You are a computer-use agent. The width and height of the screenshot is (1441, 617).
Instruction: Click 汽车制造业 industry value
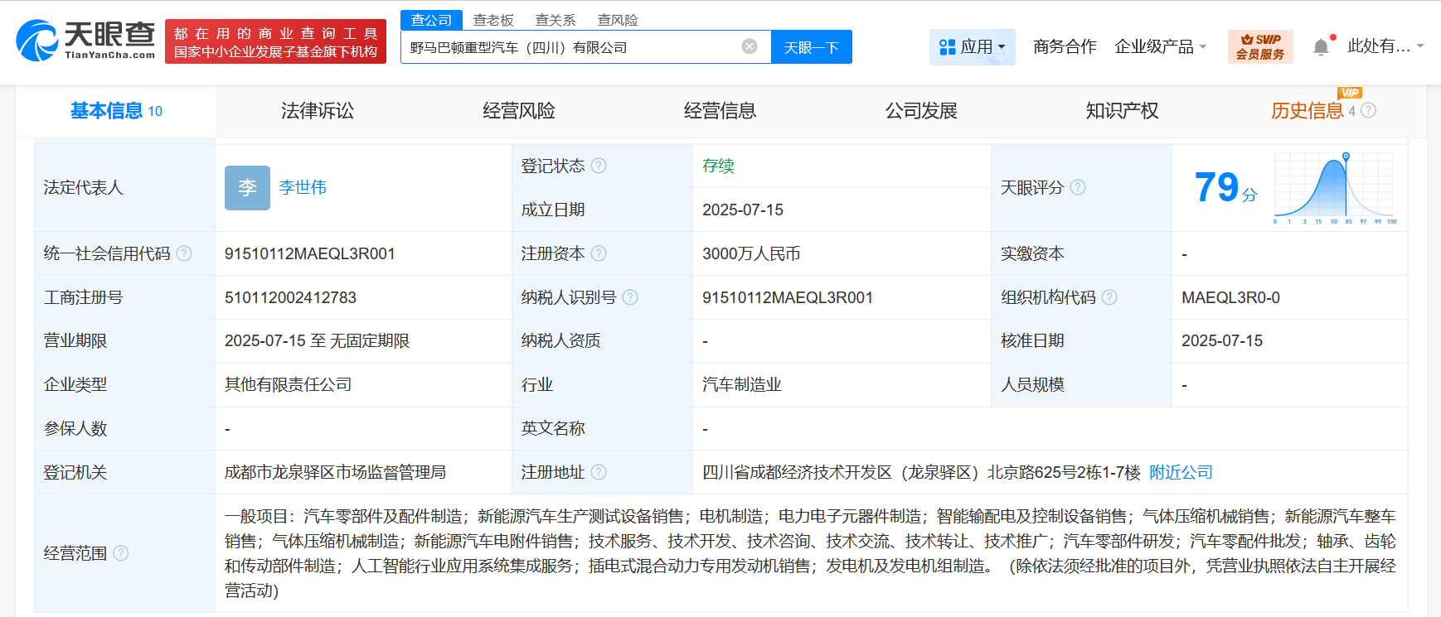coord(742,384)
